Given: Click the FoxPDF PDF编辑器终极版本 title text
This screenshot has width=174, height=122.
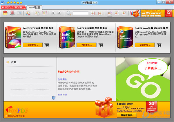Looking at the screenshot, I should click(x=92, y=28).
